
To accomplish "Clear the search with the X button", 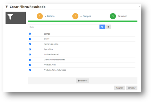I will [x=108, y=27].
